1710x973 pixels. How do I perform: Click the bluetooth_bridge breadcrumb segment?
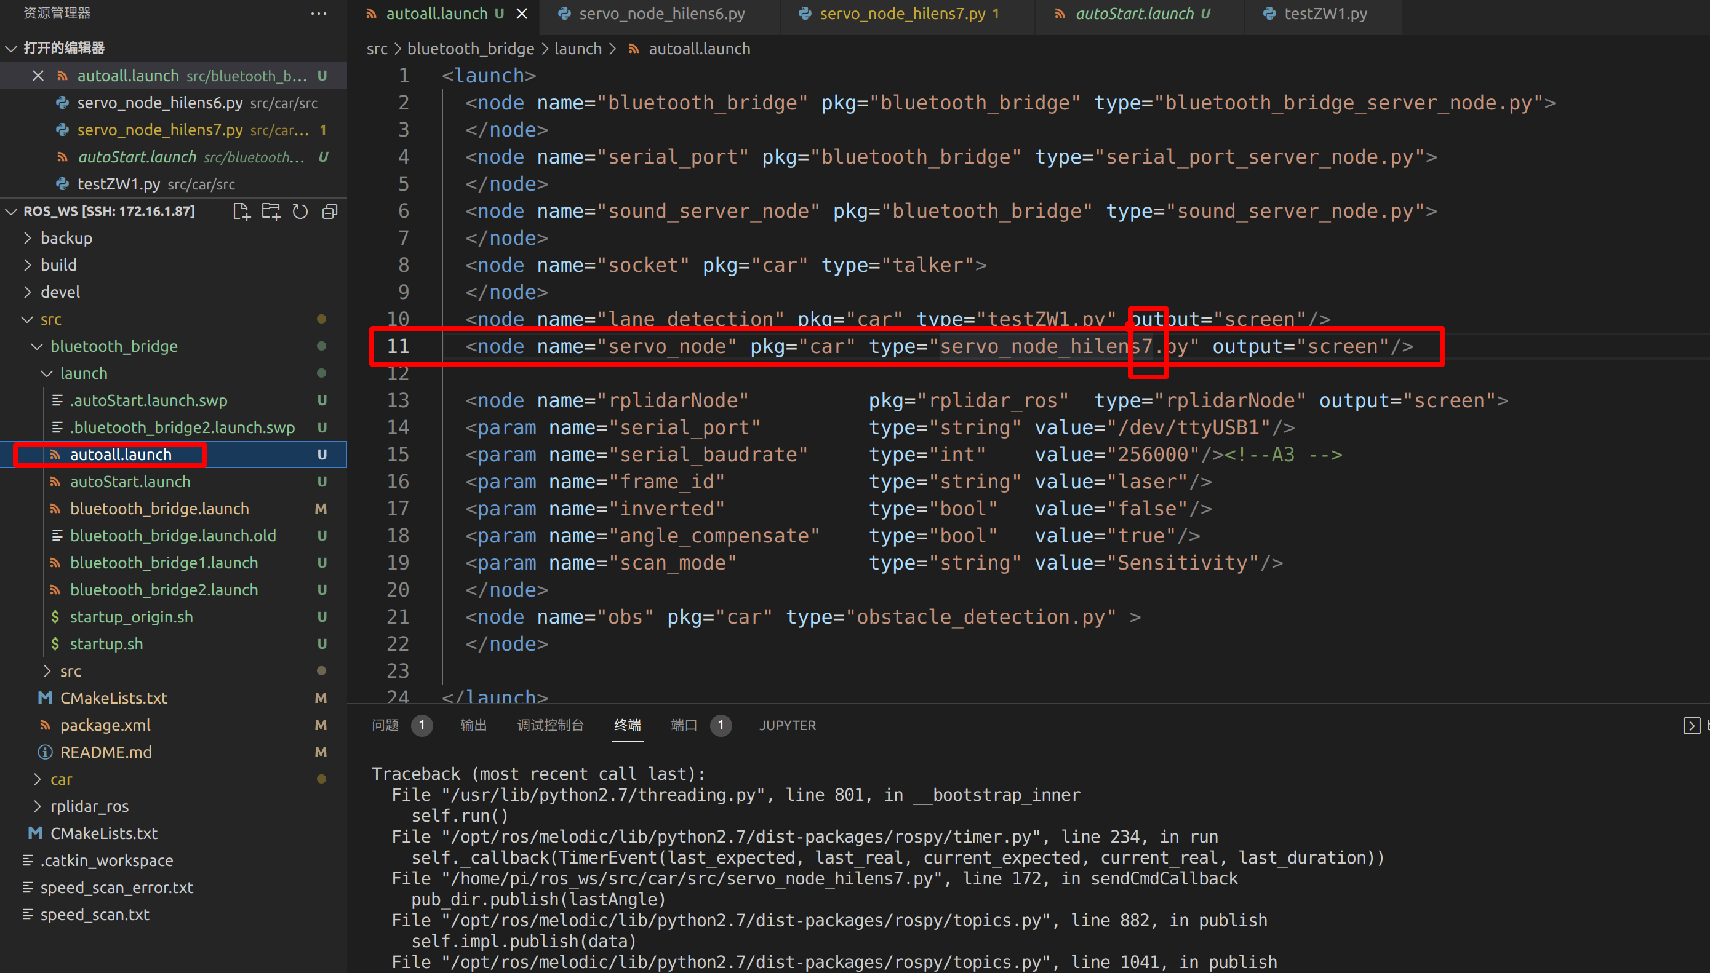point(471,49)
